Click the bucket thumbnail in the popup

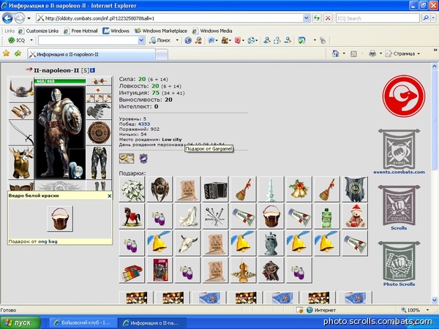(x=60, y=219)
